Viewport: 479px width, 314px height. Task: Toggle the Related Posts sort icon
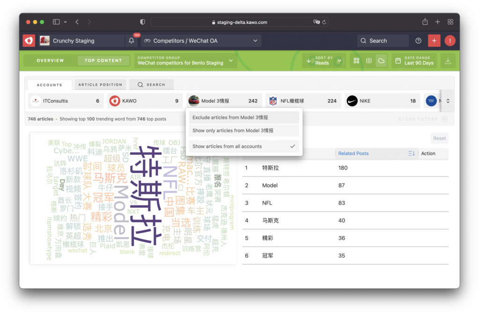tap(412, 153)
